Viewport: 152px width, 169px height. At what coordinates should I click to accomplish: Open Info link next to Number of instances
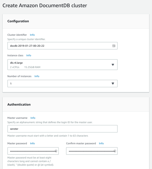point(37,76)
